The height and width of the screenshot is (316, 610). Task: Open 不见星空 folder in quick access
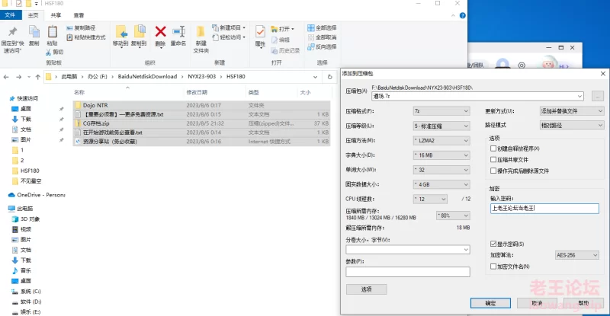27,181
